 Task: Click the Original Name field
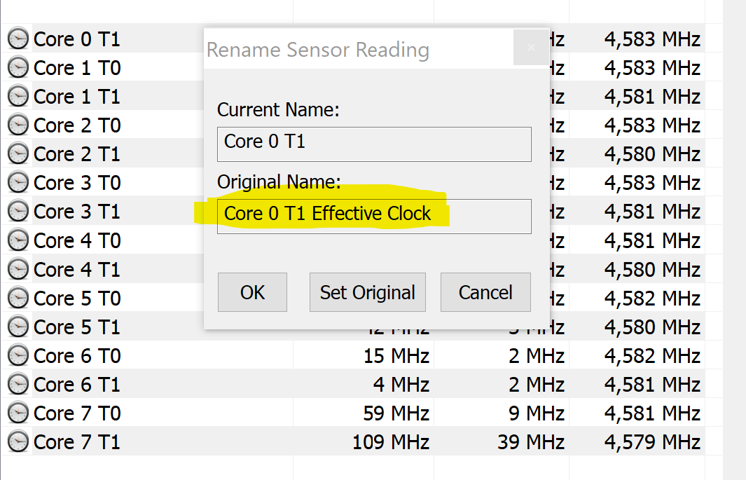[374, 216]
